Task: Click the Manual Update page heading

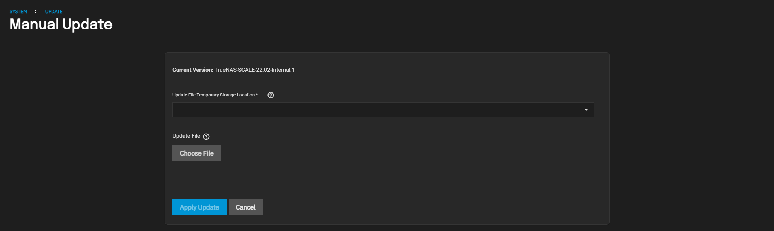Action: 61,24
